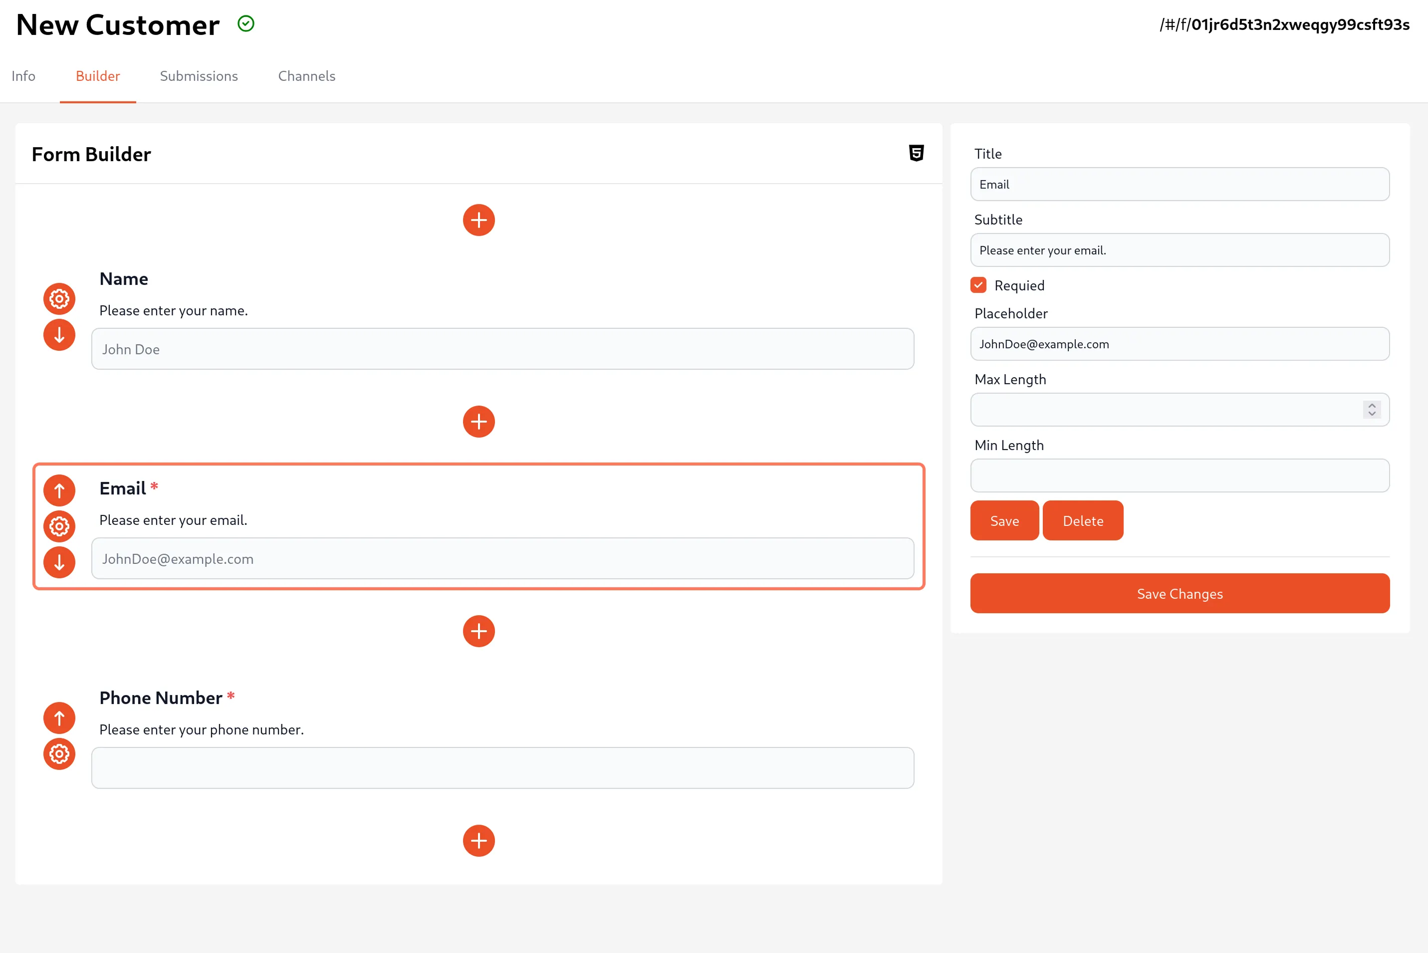Move the Email field up using arrow icon

(x=59, y=490)
